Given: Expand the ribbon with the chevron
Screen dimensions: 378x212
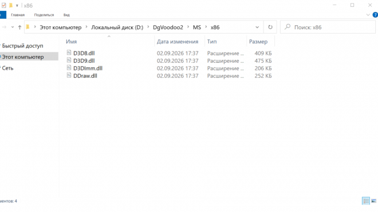Looking at the screenshot, I should tap(368, 15).
